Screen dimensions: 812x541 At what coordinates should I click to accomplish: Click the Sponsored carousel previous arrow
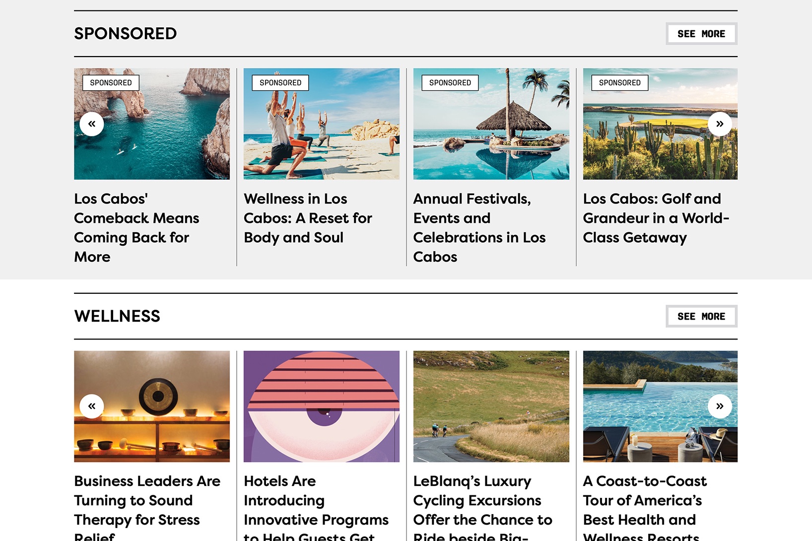pyautogui.click(x=92, y=124)
